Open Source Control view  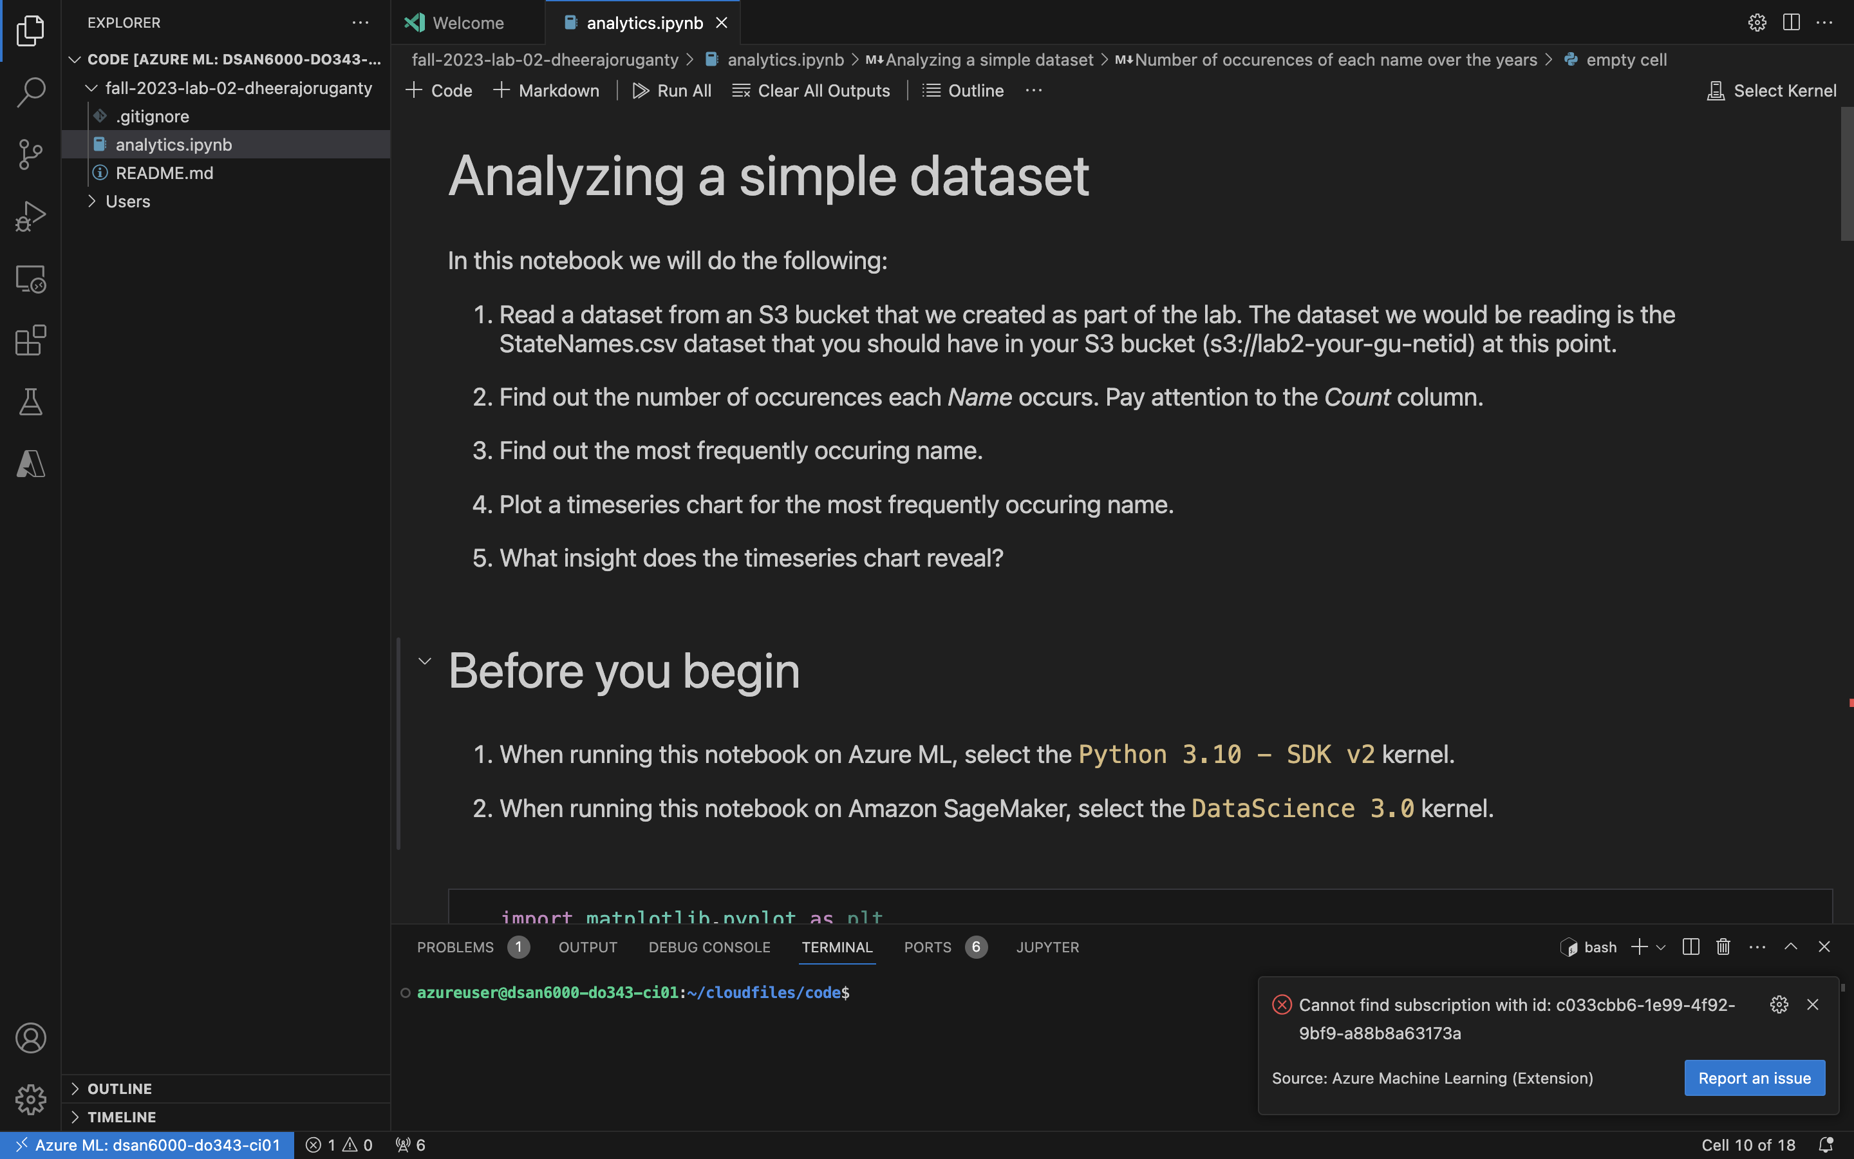point(31,154)
